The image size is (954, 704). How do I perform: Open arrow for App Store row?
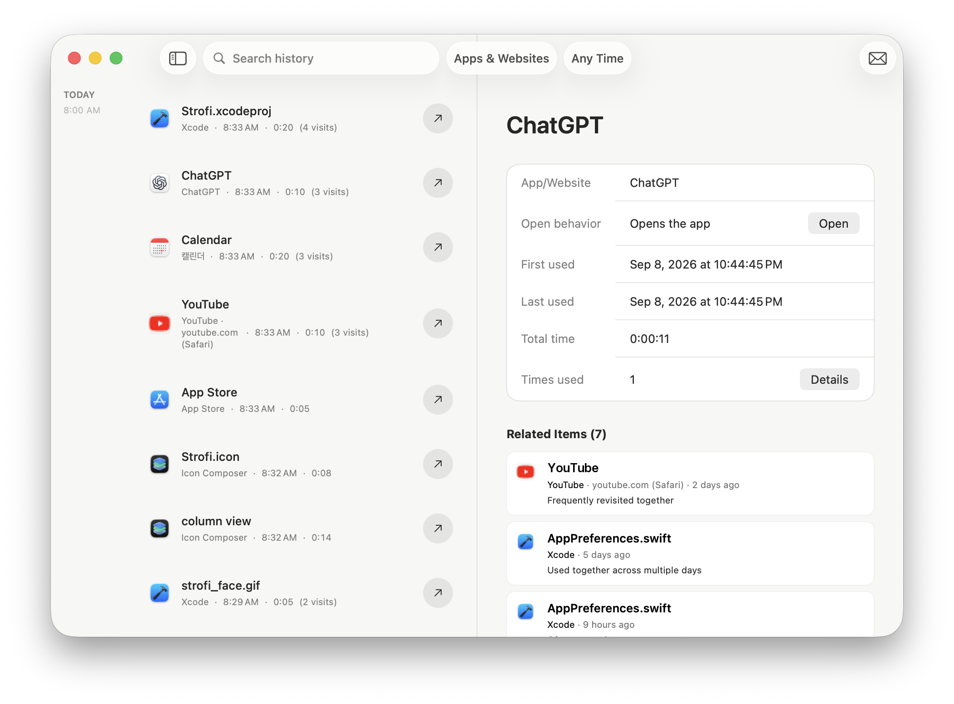pos(438,400)
